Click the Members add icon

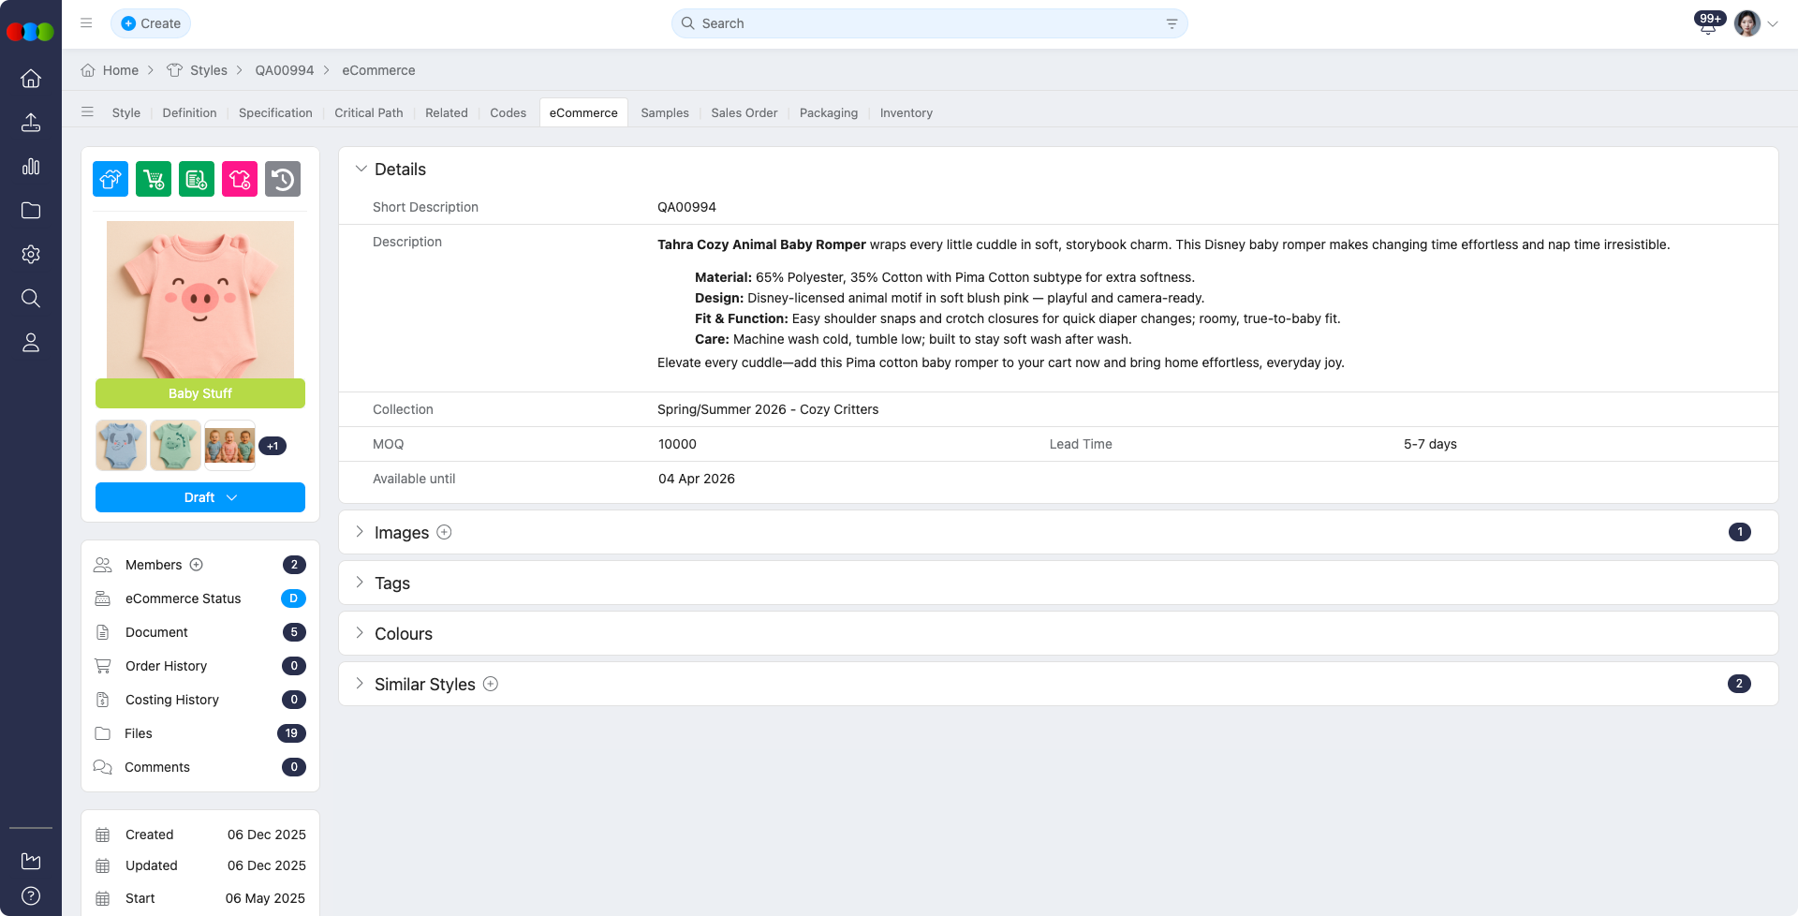198,564
